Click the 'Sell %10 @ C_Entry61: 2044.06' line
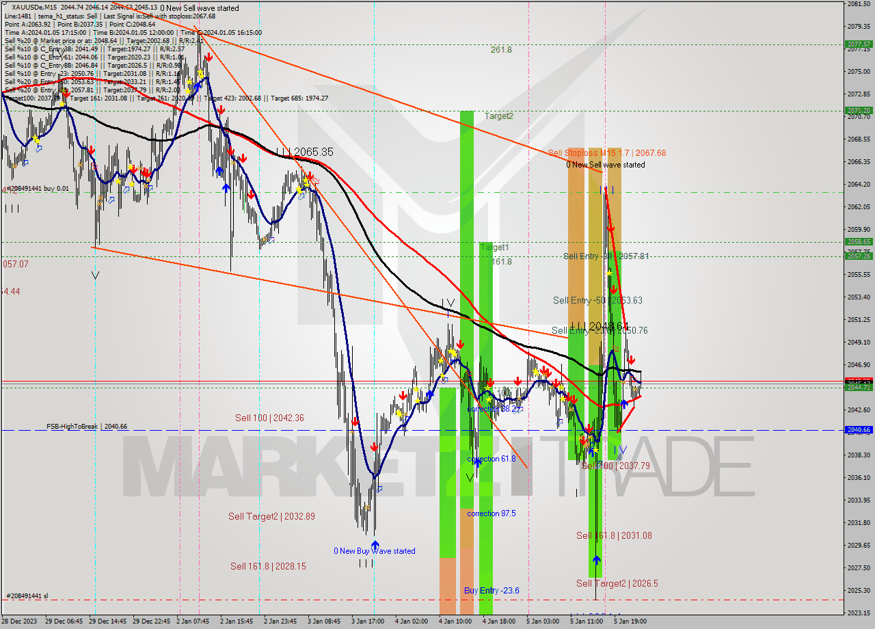The height and width of the screenshot is (629, 875). 94,57
